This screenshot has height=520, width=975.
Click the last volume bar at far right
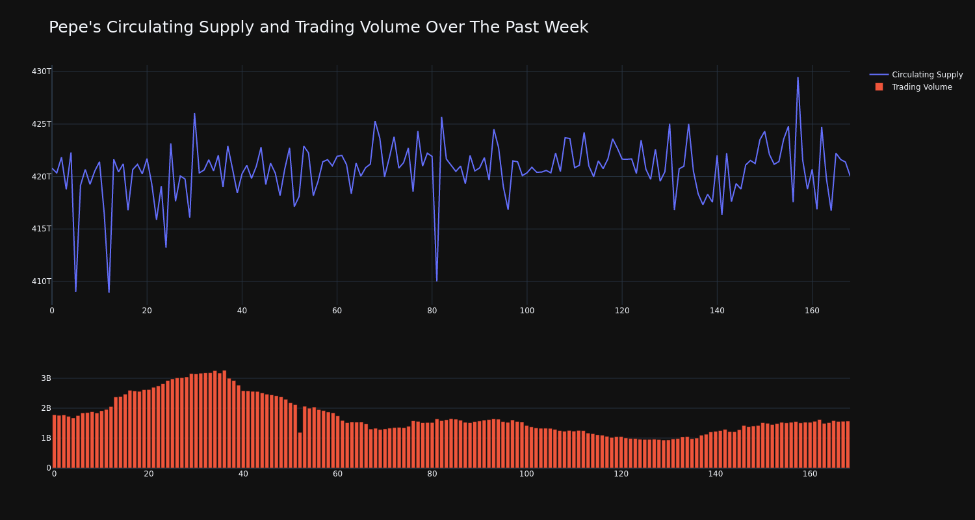pyautogui.click(x=848, y=445)
